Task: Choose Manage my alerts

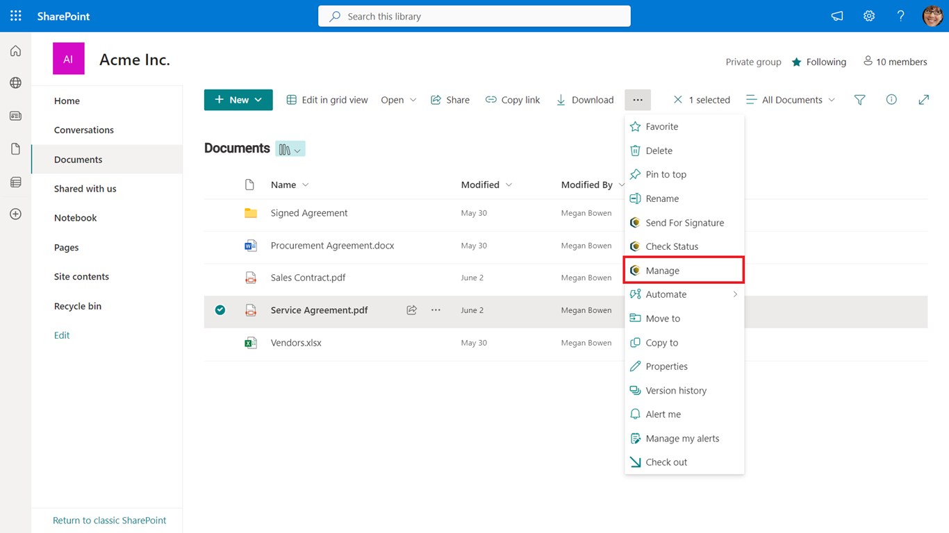Action: coord(684,439)
